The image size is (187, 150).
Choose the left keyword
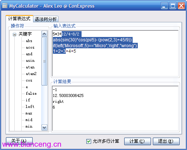[x=30, y=106]
